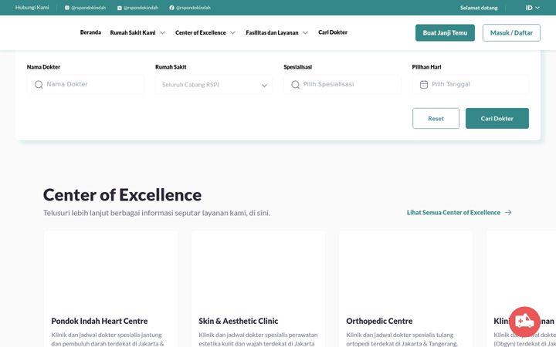Click the Heart Centre card image area
The image size is (556, 347).
point(111,270)
